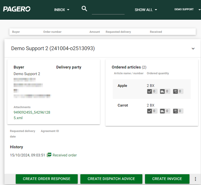
Task: Click Carrot's dispatched truck icon
Action: point(162,111)
